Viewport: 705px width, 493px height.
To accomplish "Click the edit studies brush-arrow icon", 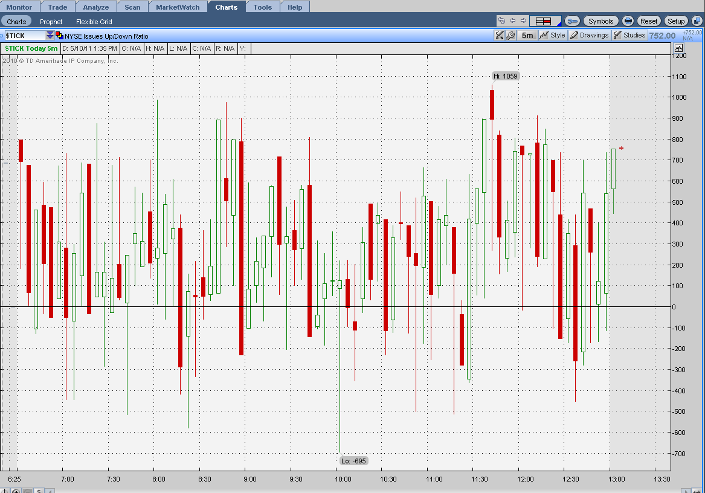I will click(499, 35).
